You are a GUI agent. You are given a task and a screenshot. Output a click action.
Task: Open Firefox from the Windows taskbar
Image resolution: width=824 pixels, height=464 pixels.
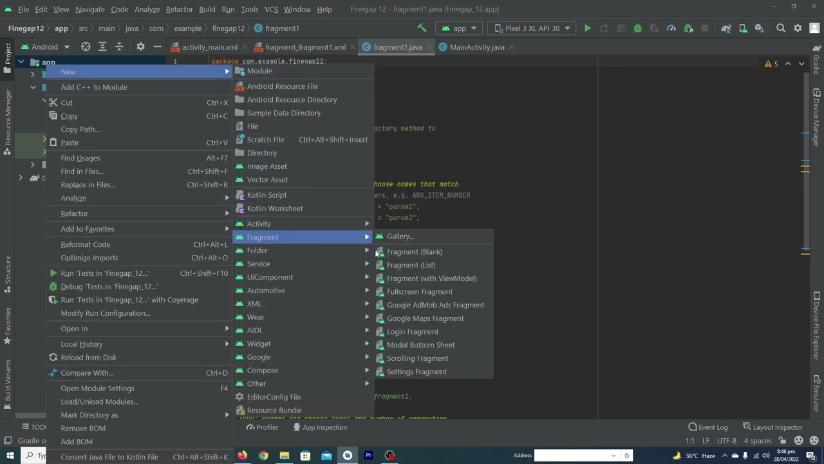tap(242, 456)
